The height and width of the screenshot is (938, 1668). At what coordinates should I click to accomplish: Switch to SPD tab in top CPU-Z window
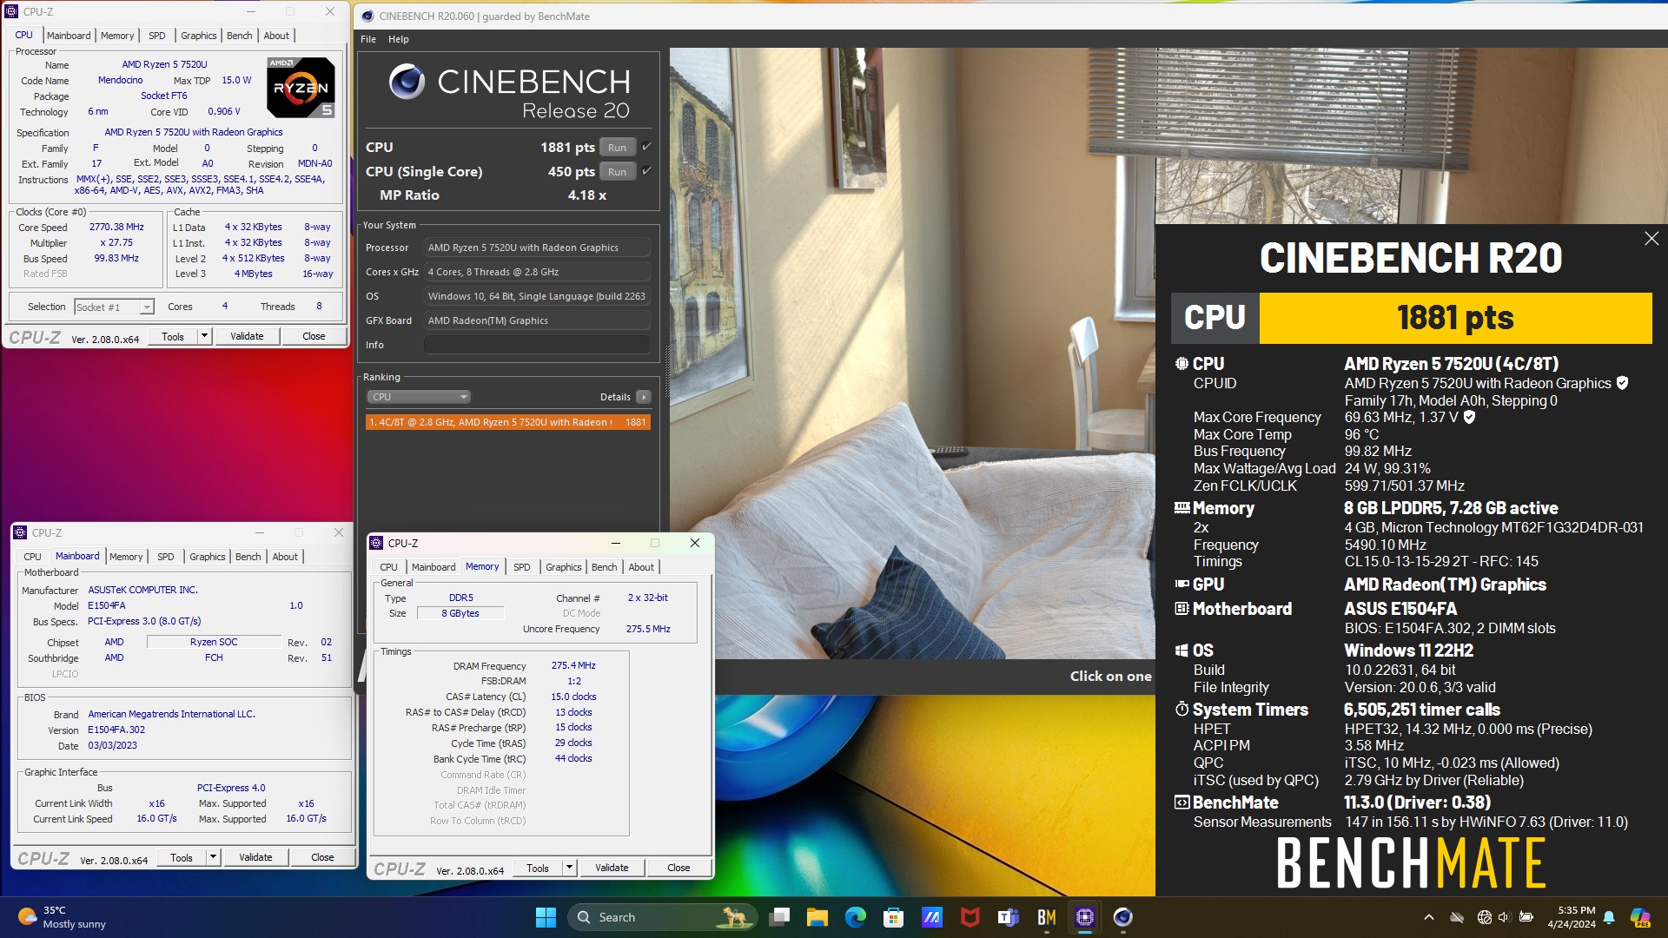click(157, 36)
